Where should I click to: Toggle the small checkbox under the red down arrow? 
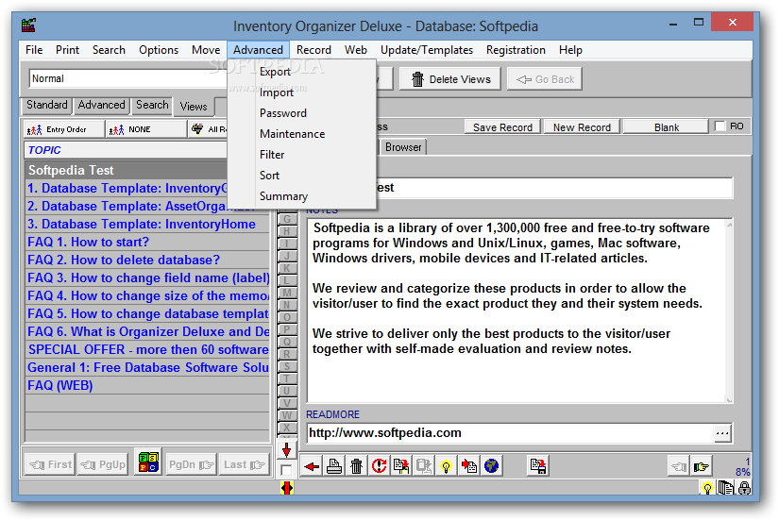286,470
